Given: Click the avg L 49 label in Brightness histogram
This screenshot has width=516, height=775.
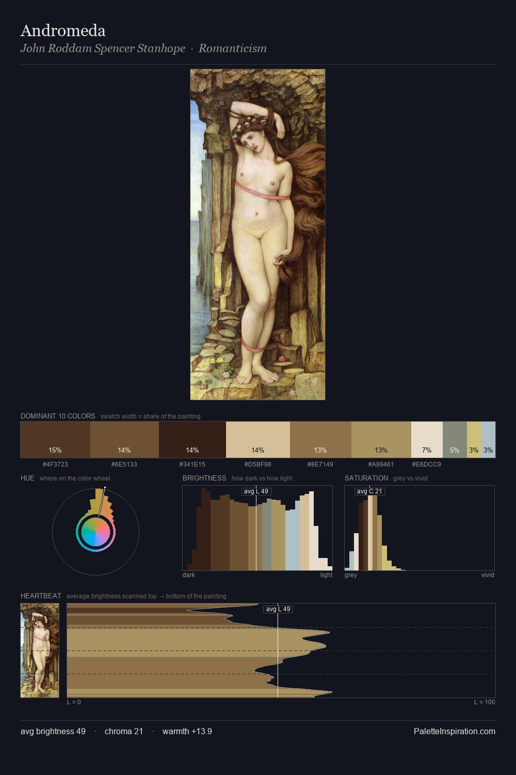Looking at the screenshot, I should (256, 491).
